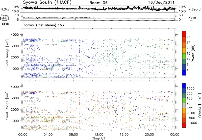The height and width of the screenshot is (140, 202).
Task: Click the "20:00" time tick label
Action: click(x=149, y=135)
